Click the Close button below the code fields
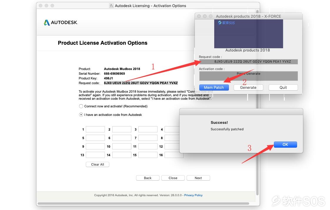 [173, 178]
